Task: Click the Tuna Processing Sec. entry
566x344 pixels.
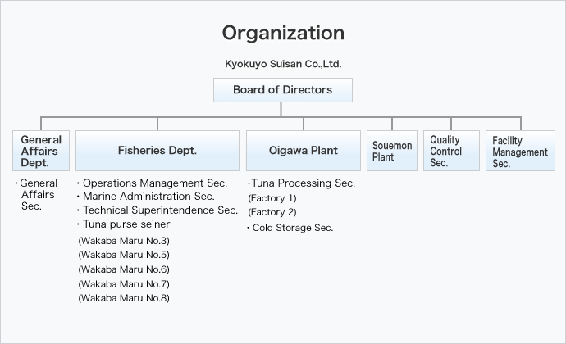Action: click(x=301, y=183)
